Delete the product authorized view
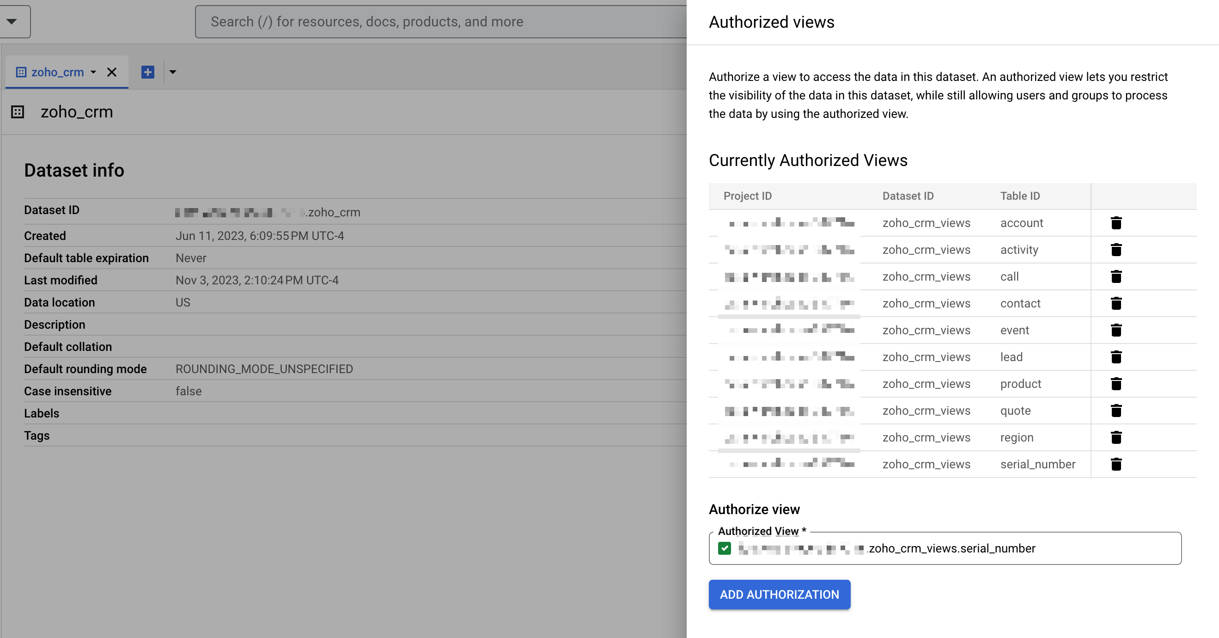Viewport: 1219px width, 638px height. (1116, 384)
